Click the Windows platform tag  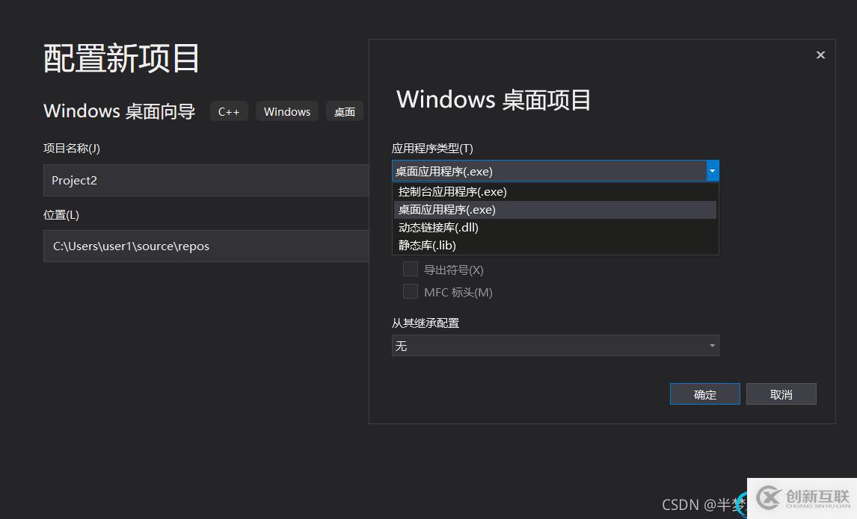pos(287,111)
